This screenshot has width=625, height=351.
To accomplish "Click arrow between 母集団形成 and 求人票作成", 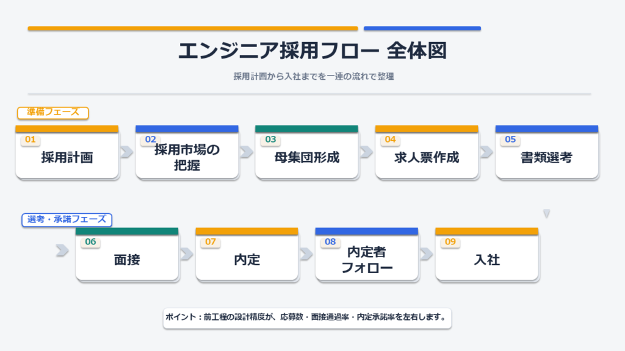I will pyautogui.click(x=367, y=152).
